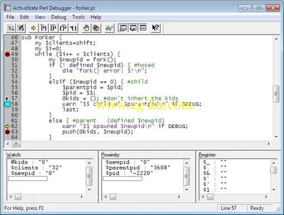Select the $newpid entry in Watch panel

(33, 173)
